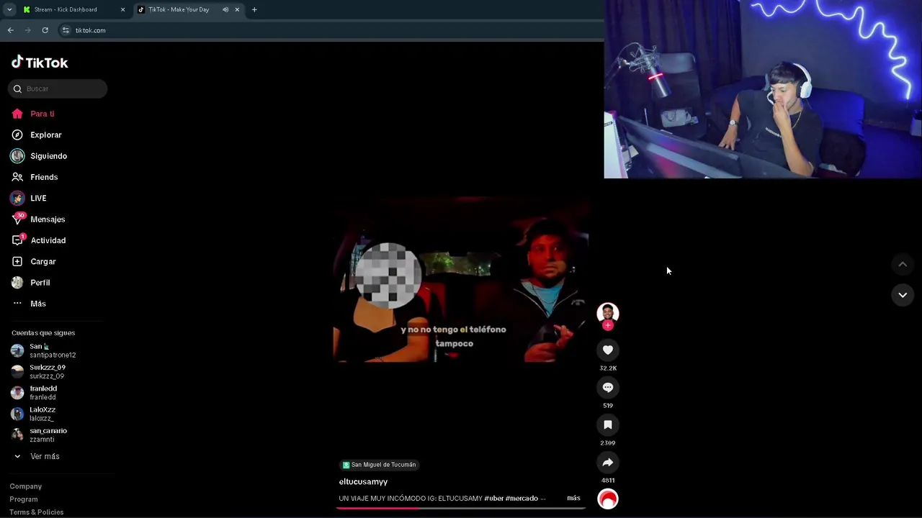Open Cargar upload page

(33, 261)
